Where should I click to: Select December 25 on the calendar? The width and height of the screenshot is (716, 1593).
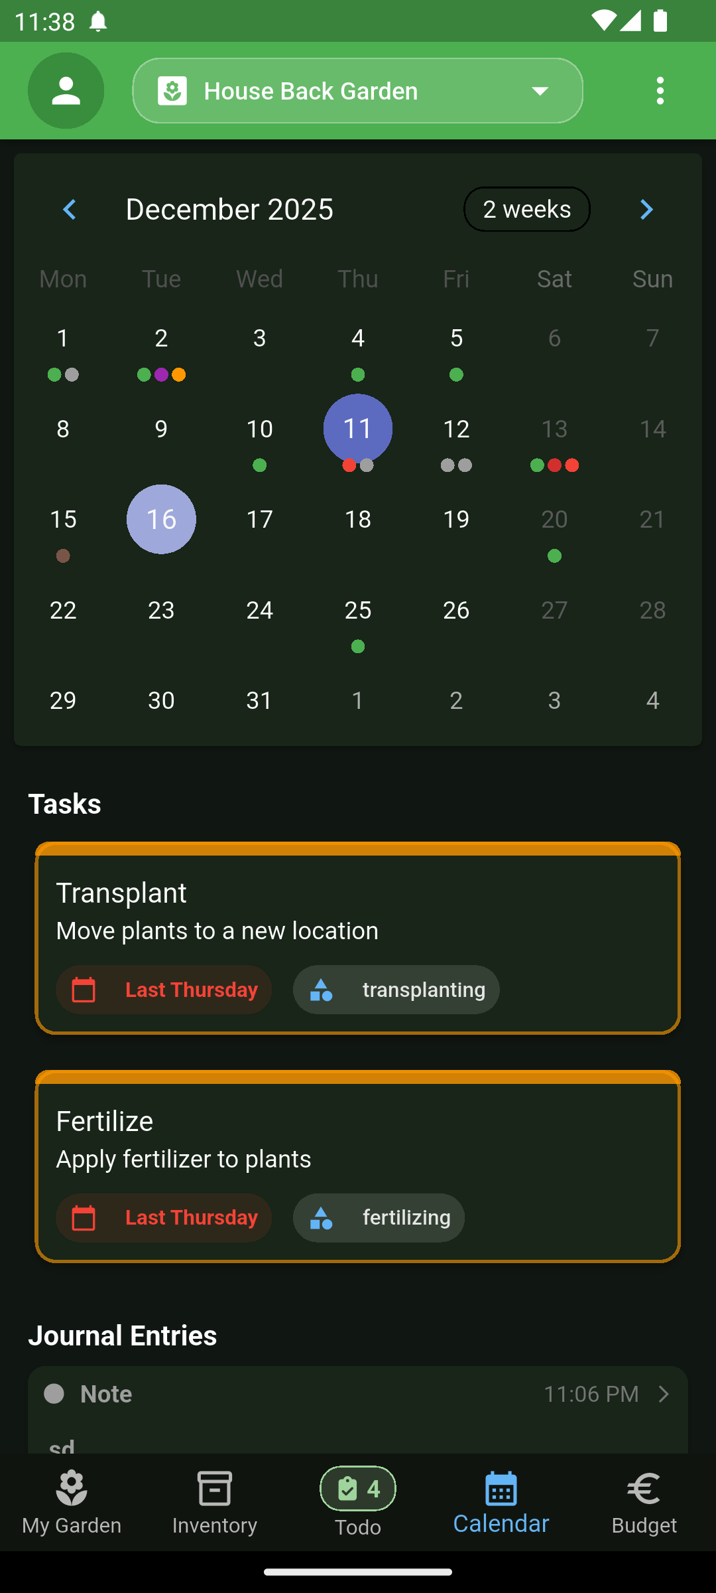[358, 611]
